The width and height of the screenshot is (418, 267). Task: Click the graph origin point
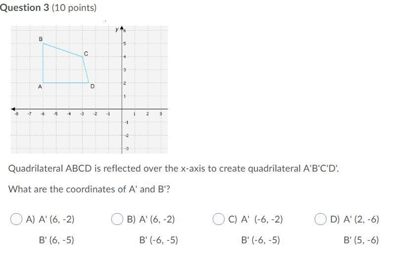tap(122, 109)
